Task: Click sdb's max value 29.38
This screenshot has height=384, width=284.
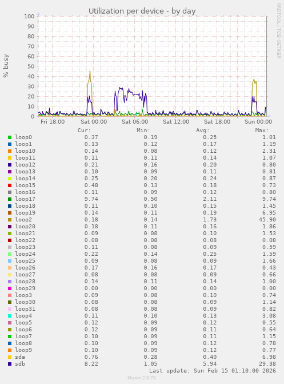Action: tap(267, 364)
